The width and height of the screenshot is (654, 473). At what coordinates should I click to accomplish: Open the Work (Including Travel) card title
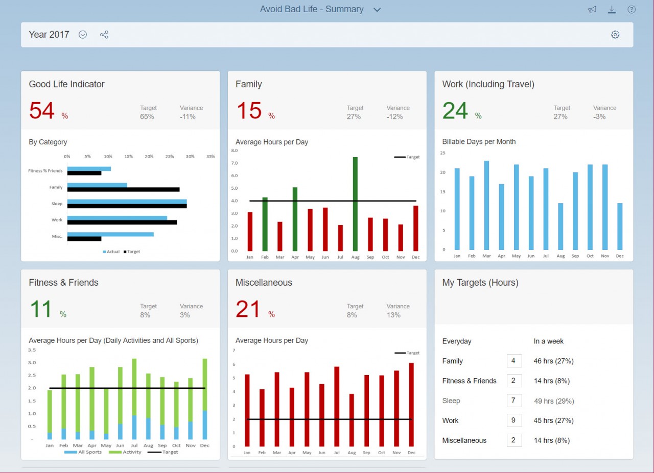tap(488, 84)
